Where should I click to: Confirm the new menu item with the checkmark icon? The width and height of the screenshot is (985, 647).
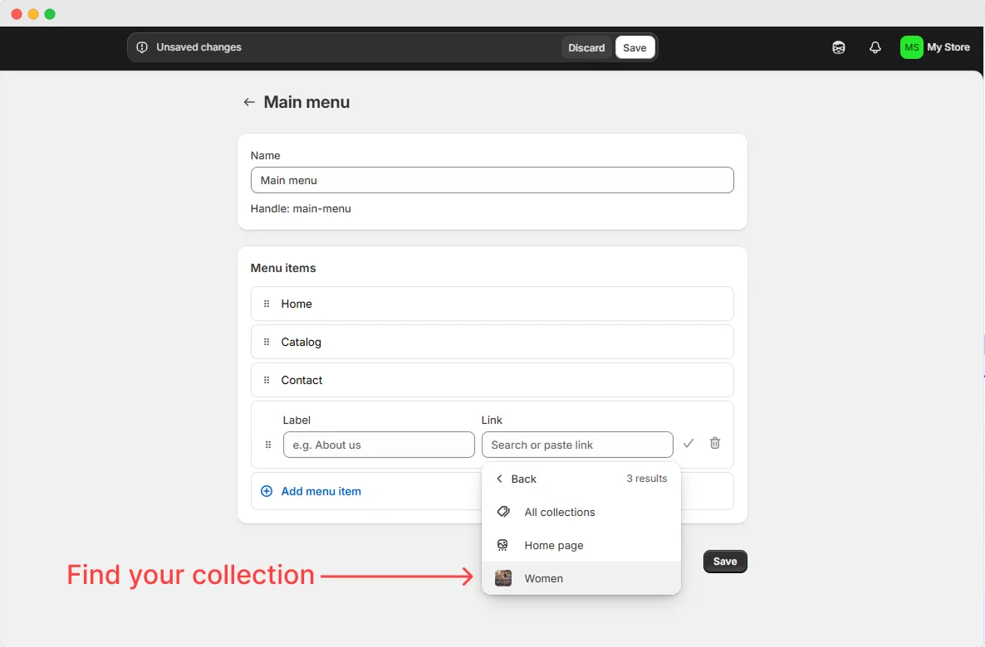[x=689, y=444]
